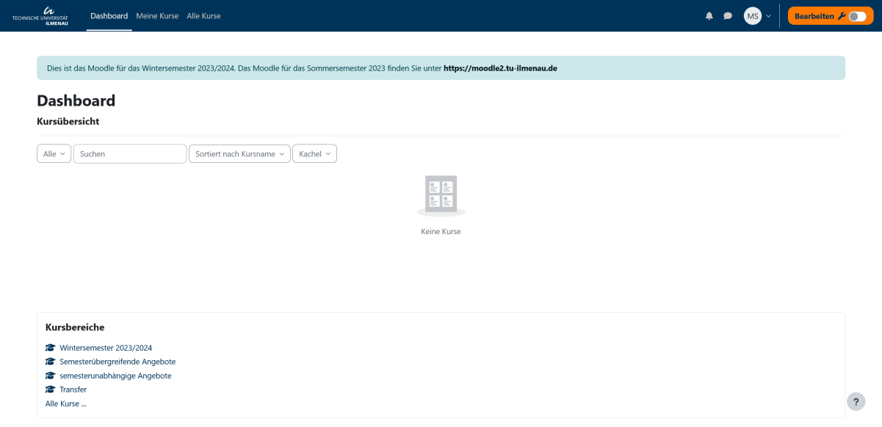Click graduation cap icon beside Transfer
This screenshot has height=427, width=882.
pyautogui.click(x=50, y=390)
